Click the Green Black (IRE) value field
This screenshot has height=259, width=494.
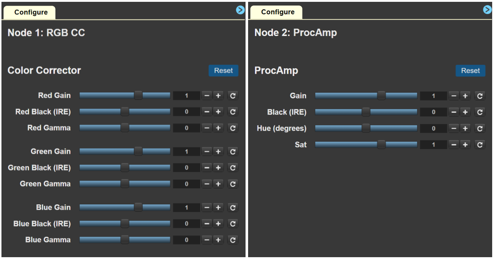(186, 168)
